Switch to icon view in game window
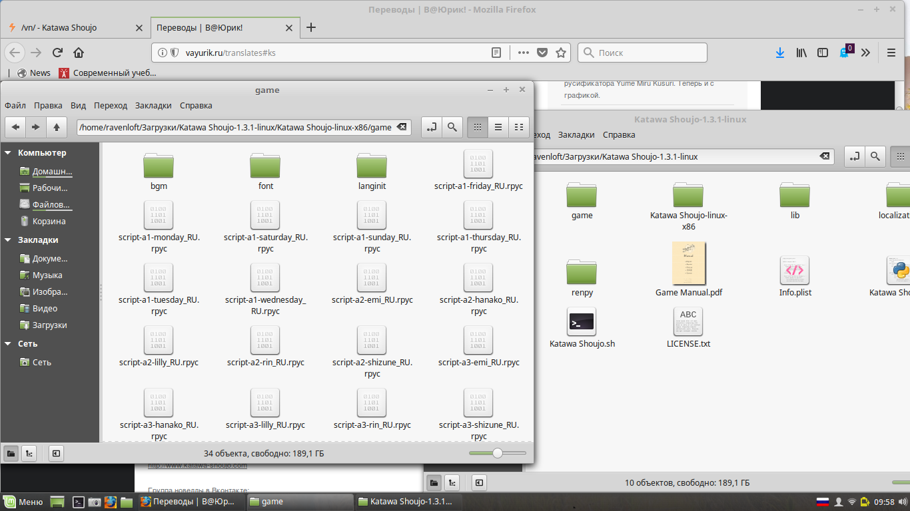 (x=477, y=127)
